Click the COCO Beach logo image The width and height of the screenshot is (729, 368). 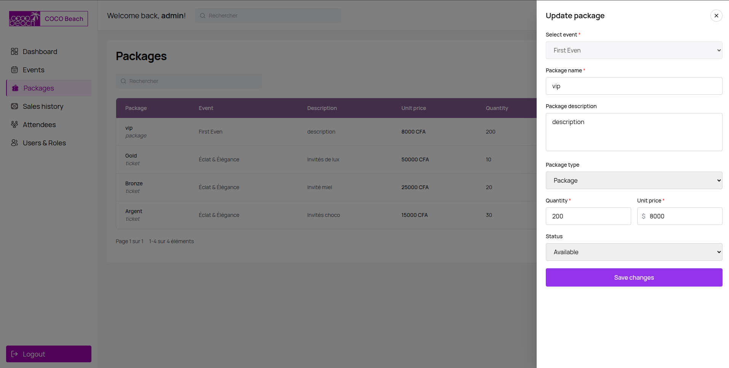click(25, 19)
